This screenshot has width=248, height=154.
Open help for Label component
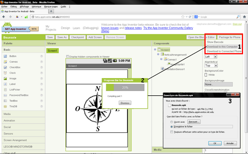click(x=41, y=84)
